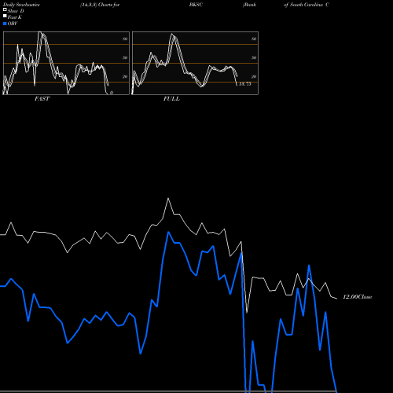Click the Fast K legend swatch
The width and height of the screenshot is (393, 393).
click(5, 16)
